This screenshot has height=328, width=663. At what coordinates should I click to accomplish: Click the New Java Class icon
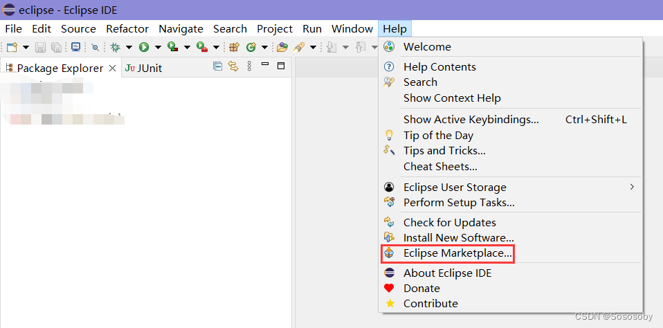(251, 47)
